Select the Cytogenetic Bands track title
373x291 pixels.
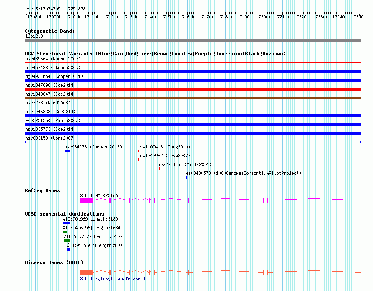[50, 31]
